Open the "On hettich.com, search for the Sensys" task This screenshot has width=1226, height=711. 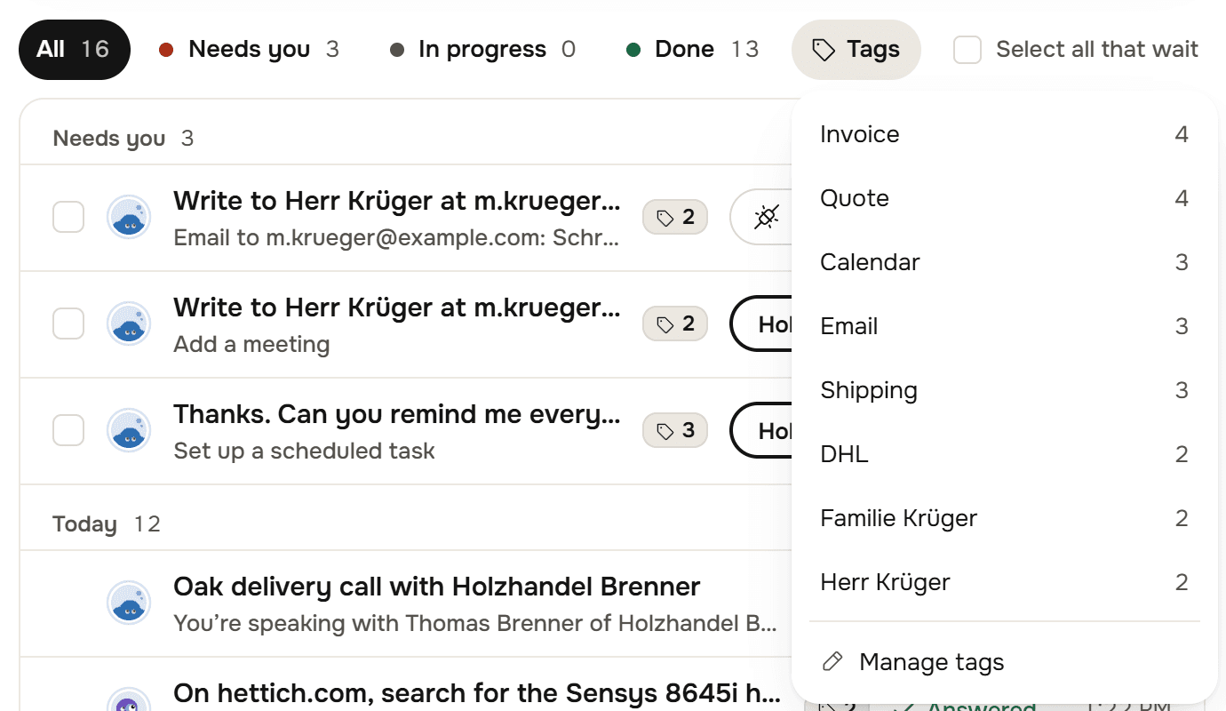point(477,693)
